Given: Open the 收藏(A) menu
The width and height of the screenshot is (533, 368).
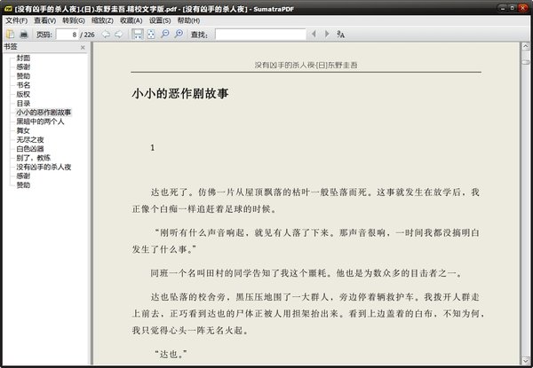Looking at the screenshot, I should [131, 20].
